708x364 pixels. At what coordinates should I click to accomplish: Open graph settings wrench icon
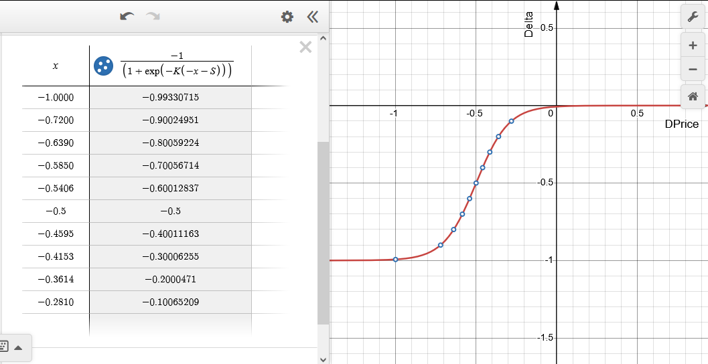(x=693, y=17)
